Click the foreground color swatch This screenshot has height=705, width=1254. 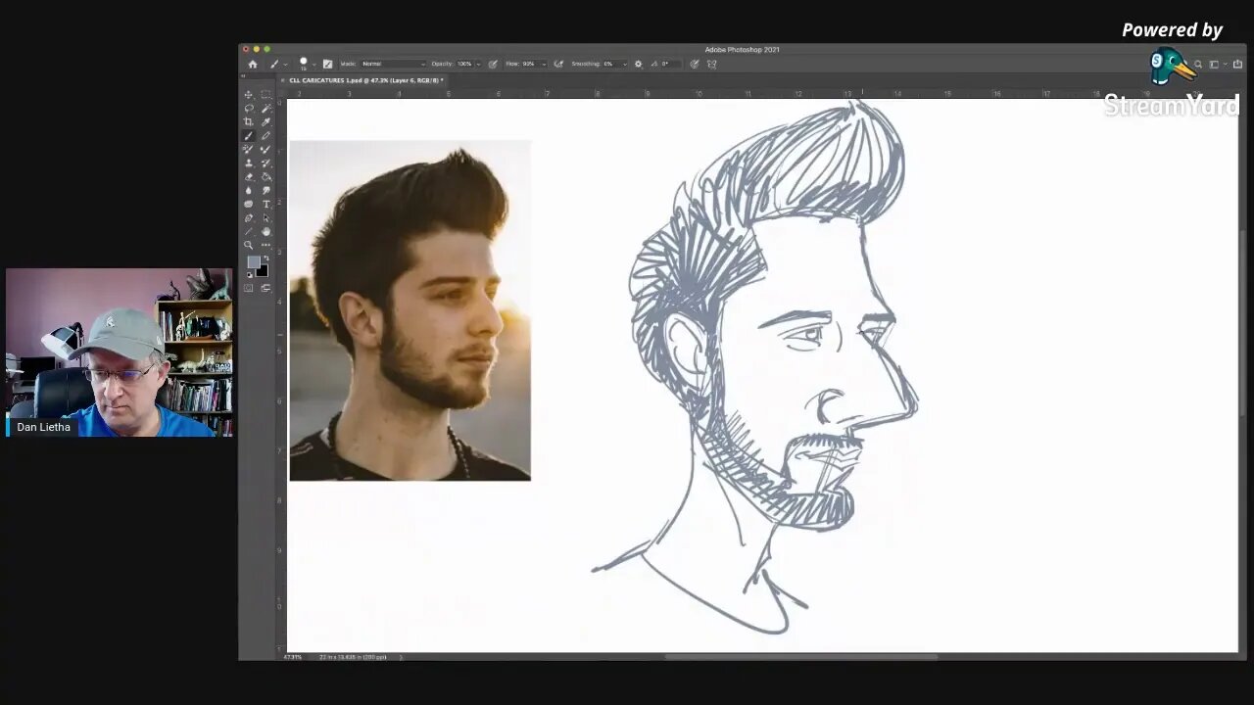tap(253, 261)
